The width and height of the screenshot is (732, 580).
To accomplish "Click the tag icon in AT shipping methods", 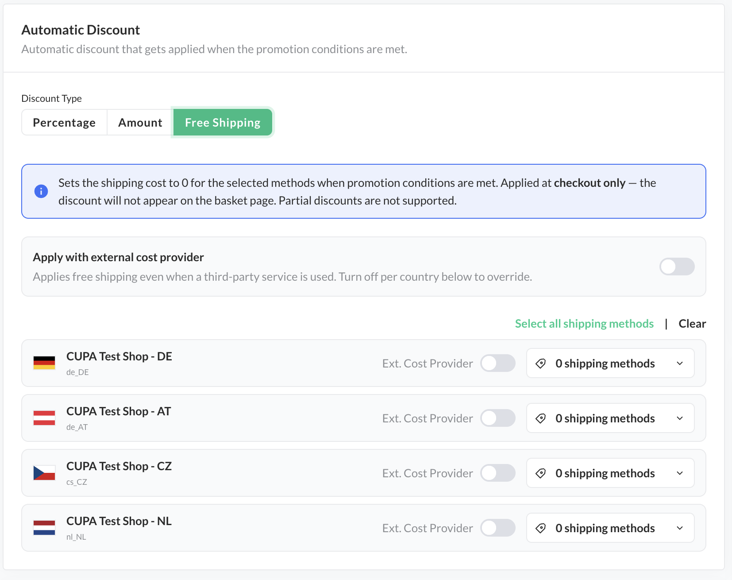I will [x=541, y=418].
